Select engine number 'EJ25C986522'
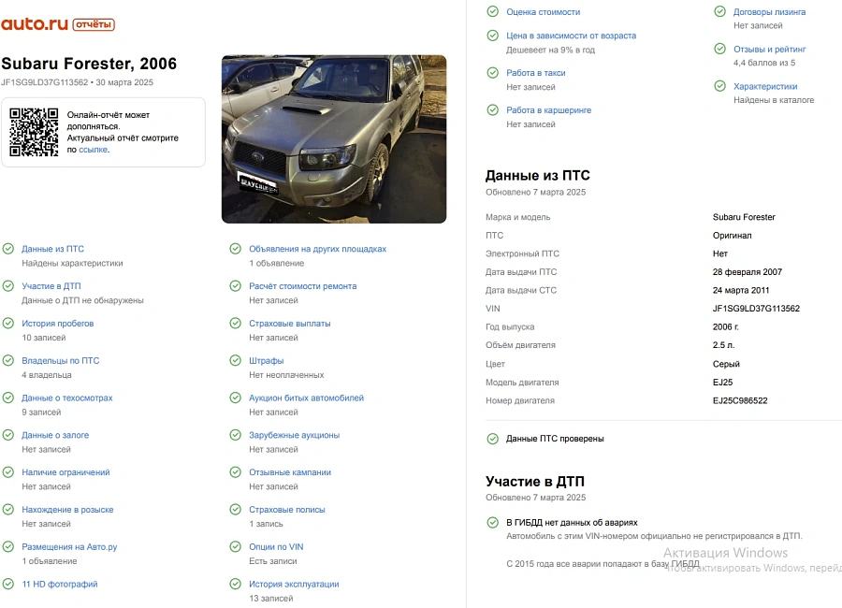The image size is (842, 608). tap(740, 400)
